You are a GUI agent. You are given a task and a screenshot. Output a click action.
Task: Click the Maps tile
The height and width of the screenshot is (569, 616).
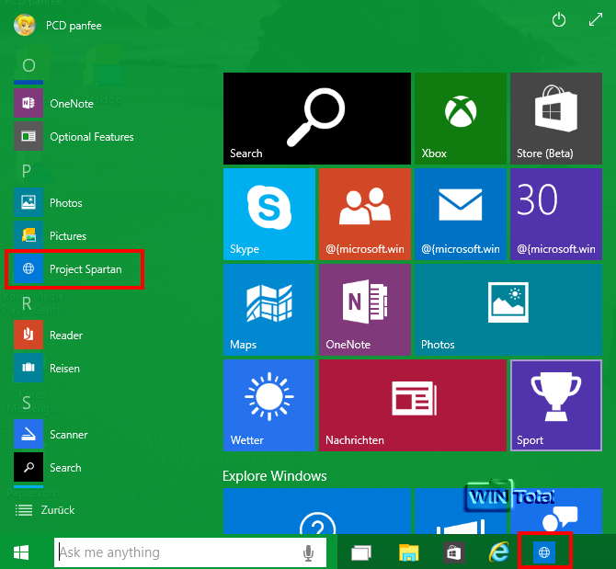268,308
